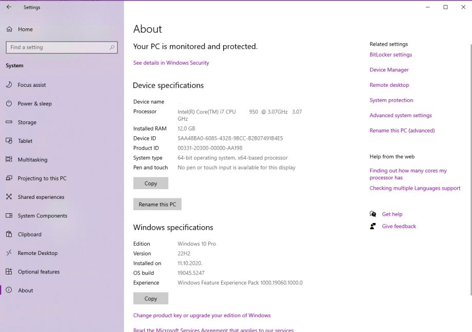The image size is (472, 332).
Task: Click the 64-bit operating system text
Action: tap(233, 158)
